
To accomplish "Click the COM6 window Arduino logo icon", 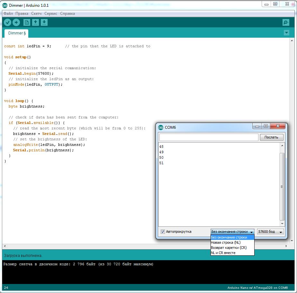I will [161, 127].
